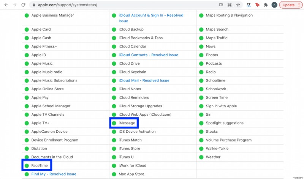Click the FaceTime status entry
304x179 pixels.
click(x=40, y=166)
